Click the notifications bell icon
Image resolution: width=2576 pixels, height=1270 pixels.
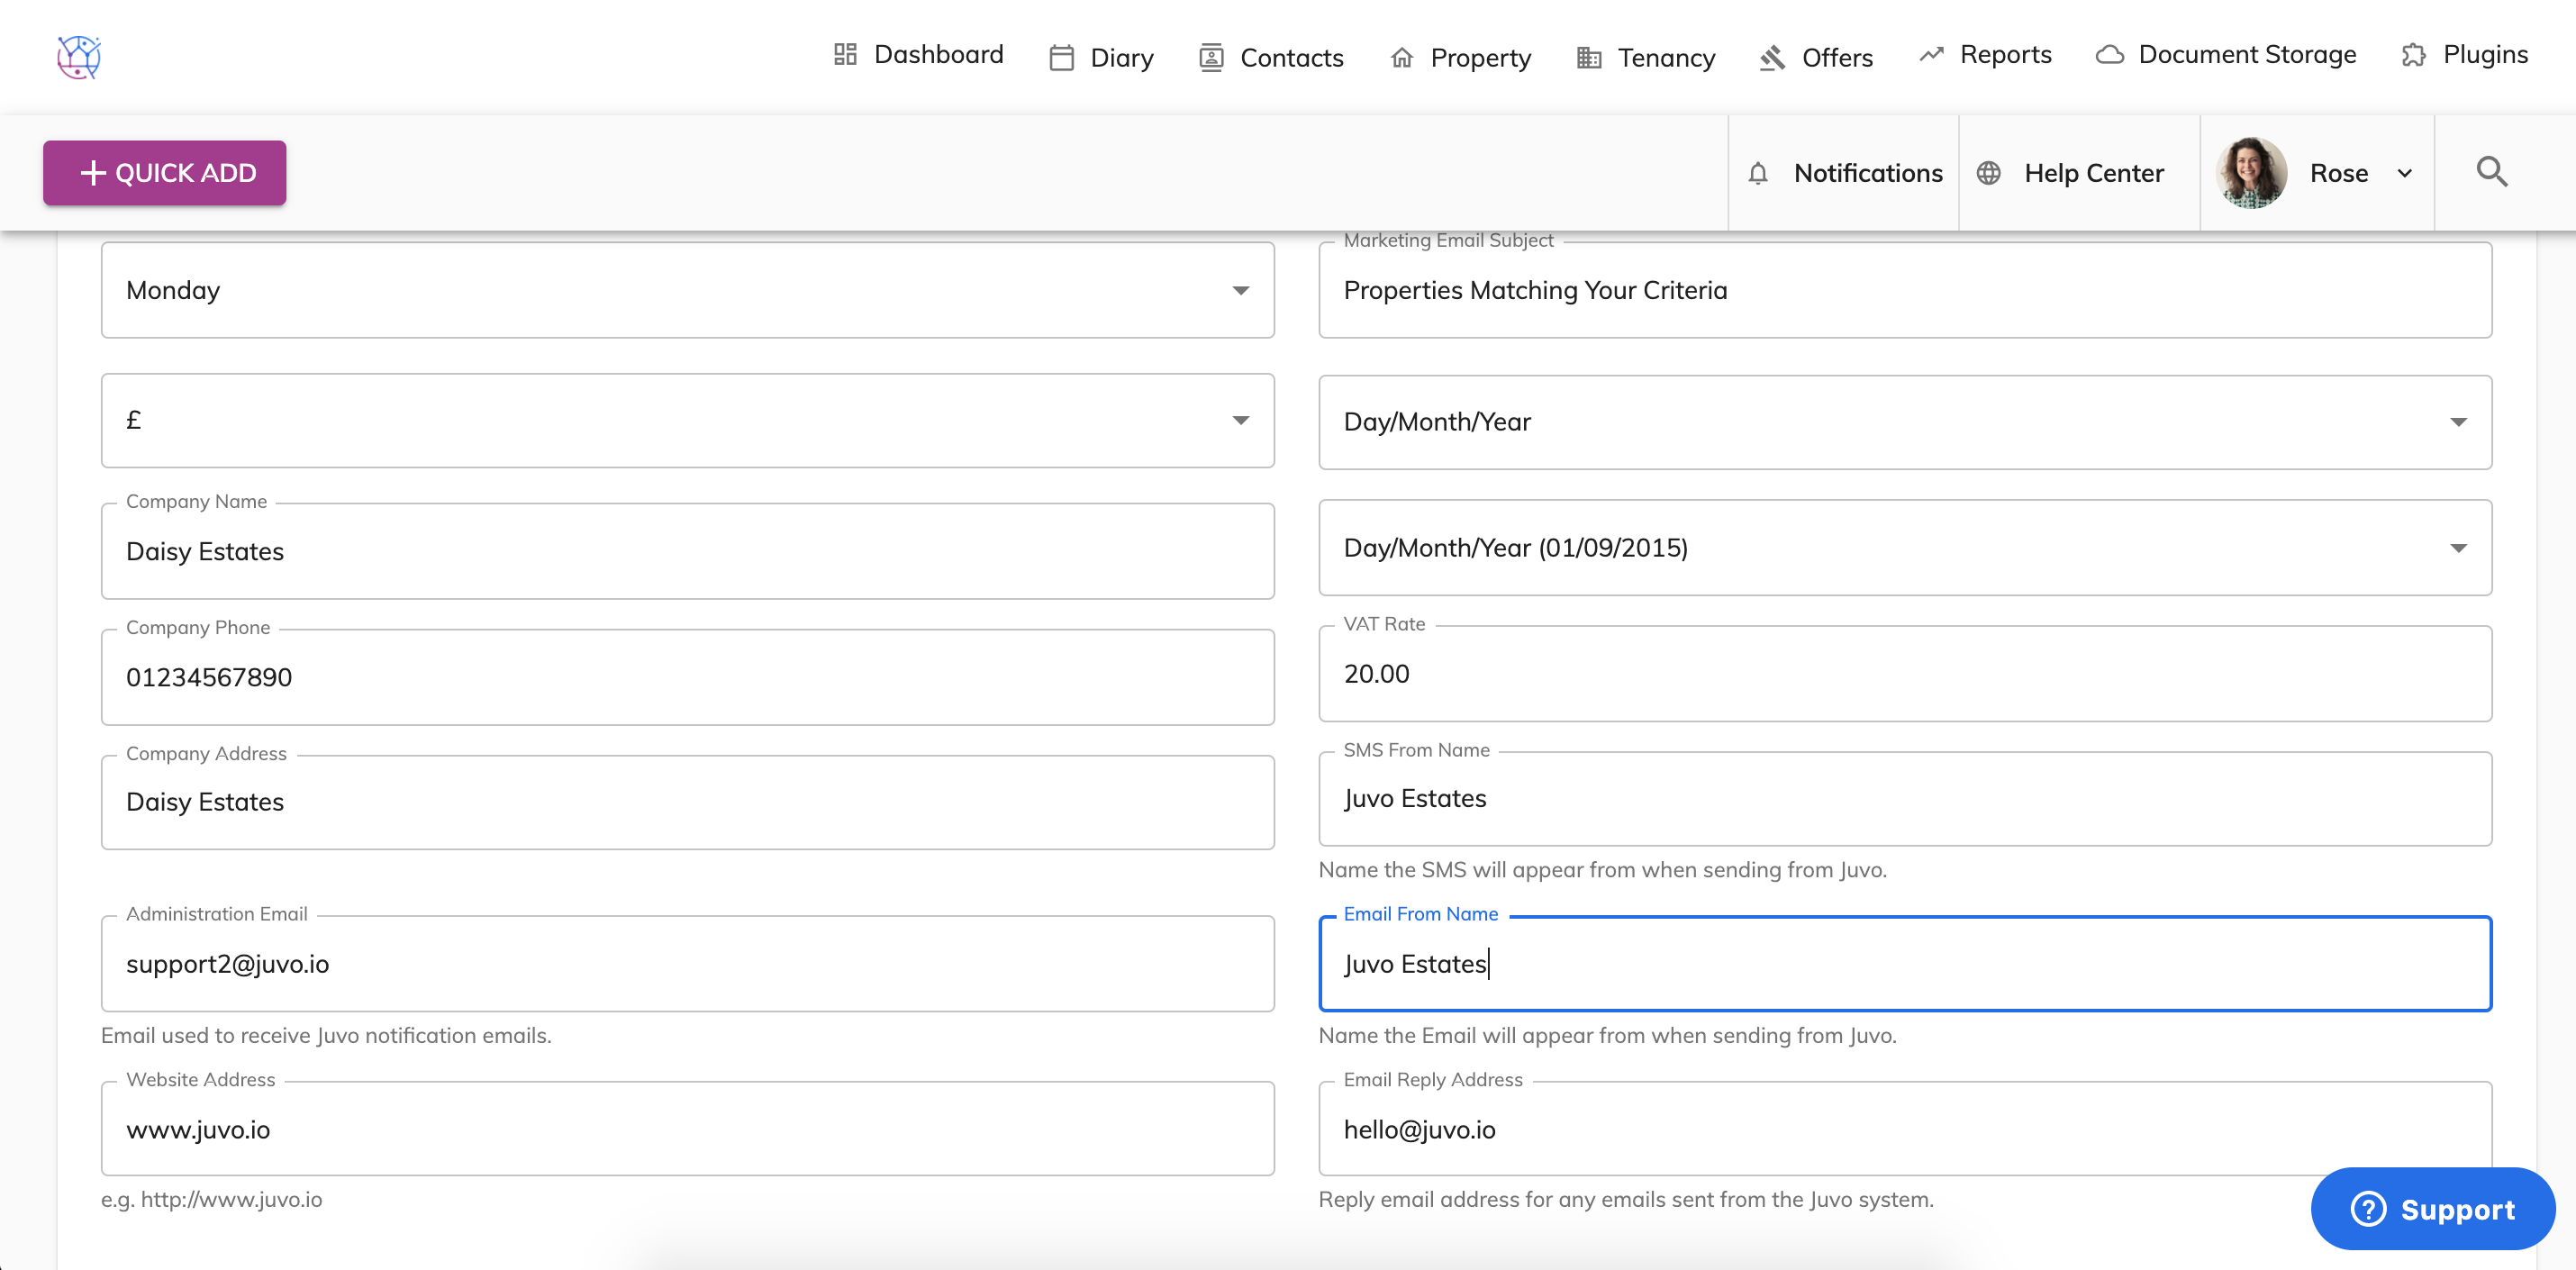click(1757, 174)
